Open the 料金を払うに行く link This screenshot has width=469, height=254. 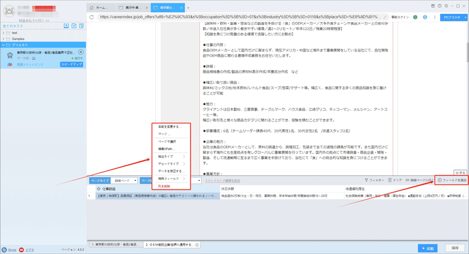pos(34,21)
